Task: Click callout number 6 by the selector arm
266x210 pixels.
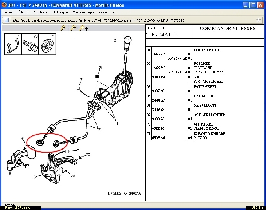Action: pos(23,139)
